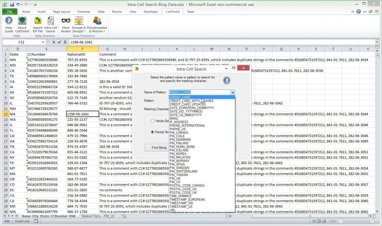This screenshot has height=226, width=382.
Task: Click the vertical scrollbar down arrow
Action: (377, 211)
